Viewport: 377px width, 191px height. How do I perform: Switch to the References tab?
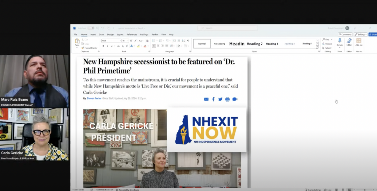coord(132,34)
